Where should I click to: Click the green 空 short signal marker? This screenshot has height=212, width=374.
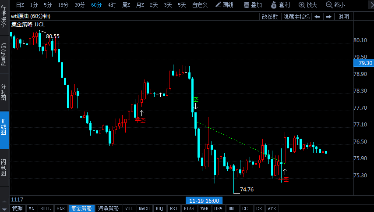tap(196, 100)
